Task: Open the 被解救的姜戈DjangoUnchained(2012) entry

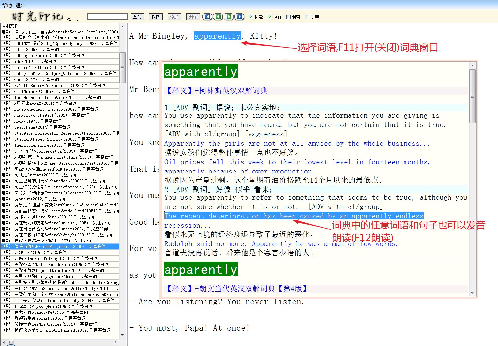Action: pos(60,330)
